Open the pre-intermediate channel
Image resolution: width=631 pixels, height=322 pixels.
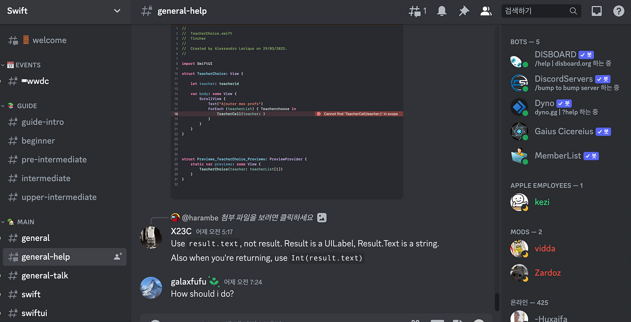64,159
